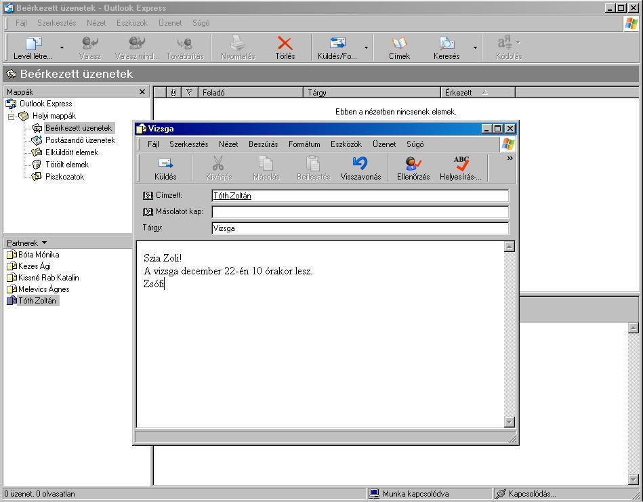The image size is (643, 502).
Task: Click the red Törlés delete icon
Action: coord(285,43)
